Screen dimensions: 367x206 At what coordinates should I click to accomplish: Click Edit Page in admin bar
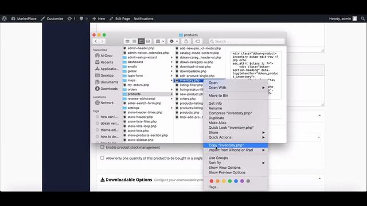pos(120,19)
